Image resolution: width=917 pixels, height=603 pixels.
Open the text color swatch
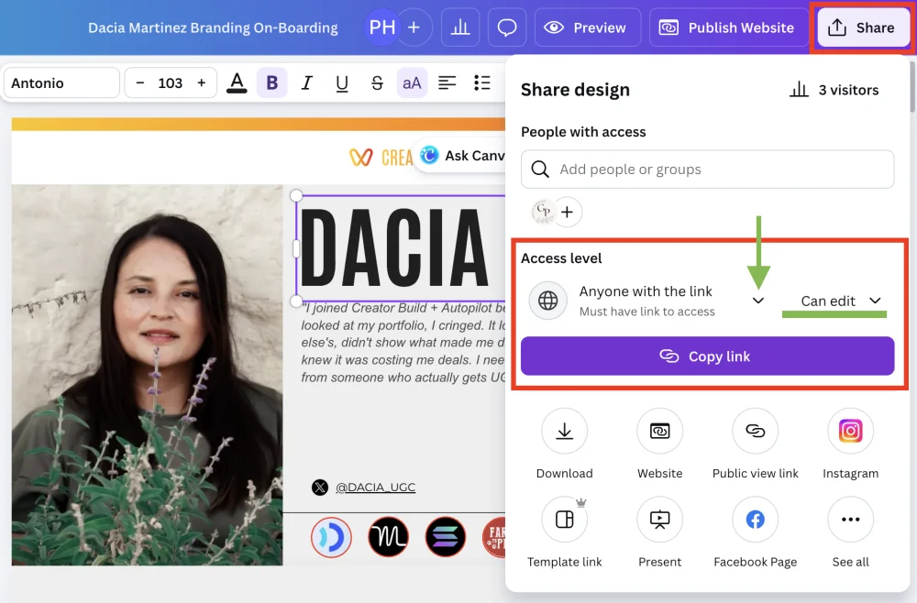[237, 82]
